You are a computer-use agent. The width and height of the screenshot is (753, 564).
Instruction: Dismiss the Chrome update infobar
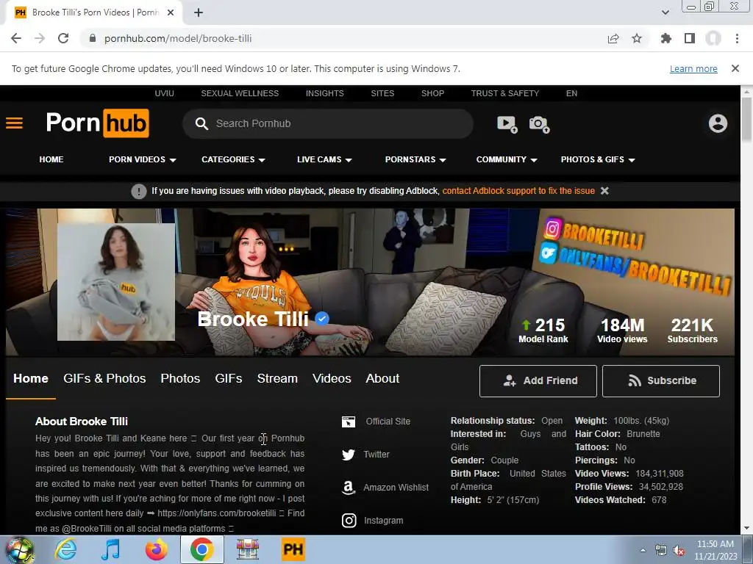click(735, 68)
